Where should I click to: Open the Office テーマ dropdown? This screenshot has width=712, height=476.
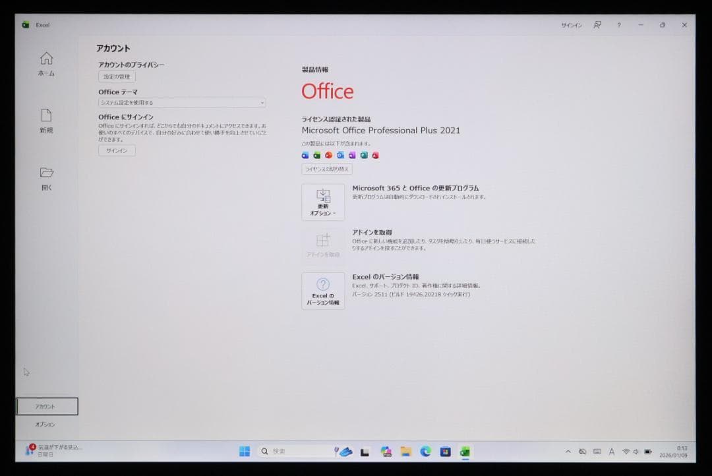click(181, 103)
